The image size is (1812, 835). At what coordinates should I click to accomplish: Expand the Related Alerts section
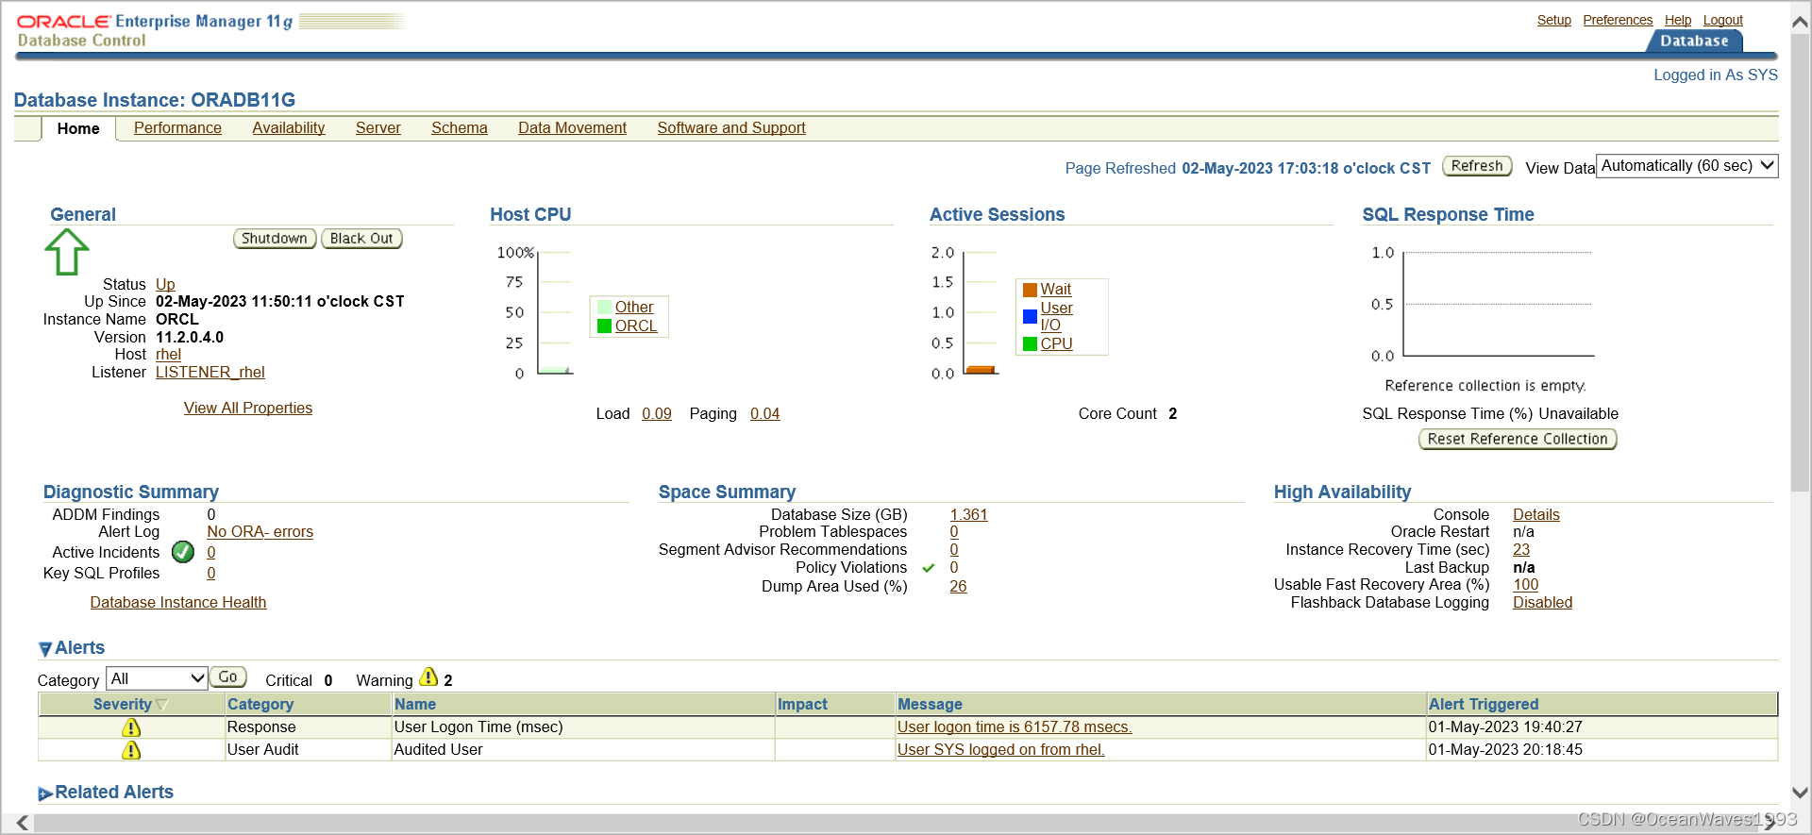tap(44, 793)
